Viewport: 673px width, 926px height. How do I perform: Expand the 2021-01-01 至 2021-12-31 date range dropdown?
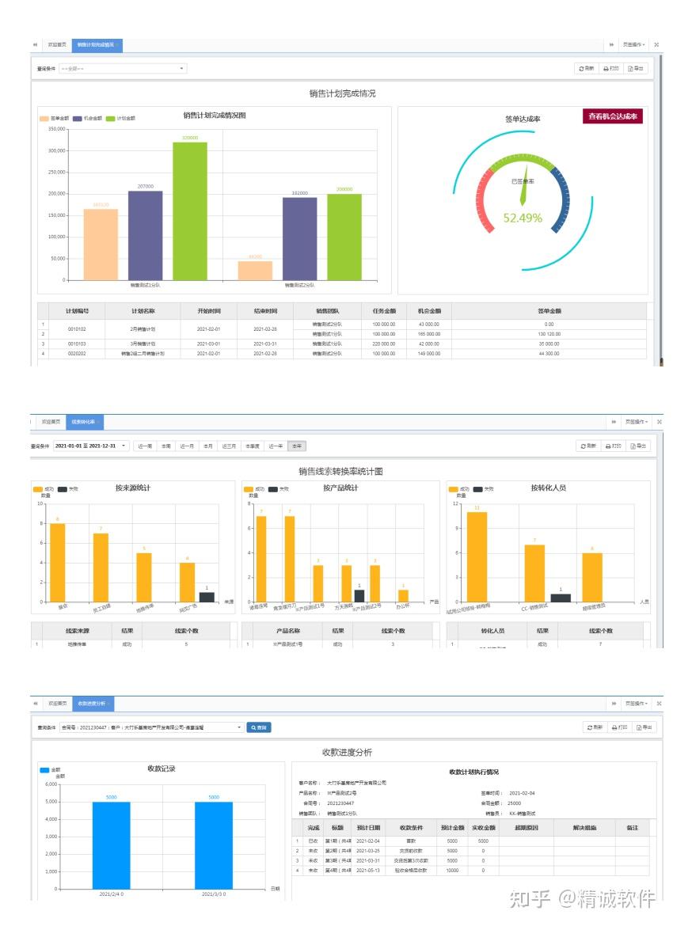click(x=90, y=446)
